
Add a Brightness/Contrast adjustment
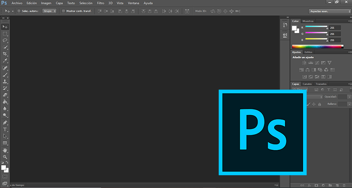[x=304, y=63]
